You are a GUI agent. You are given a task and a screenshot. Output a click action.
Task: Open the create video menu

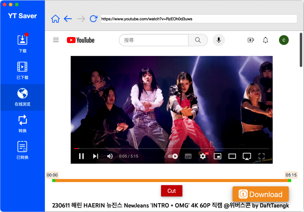pos(251,40)
